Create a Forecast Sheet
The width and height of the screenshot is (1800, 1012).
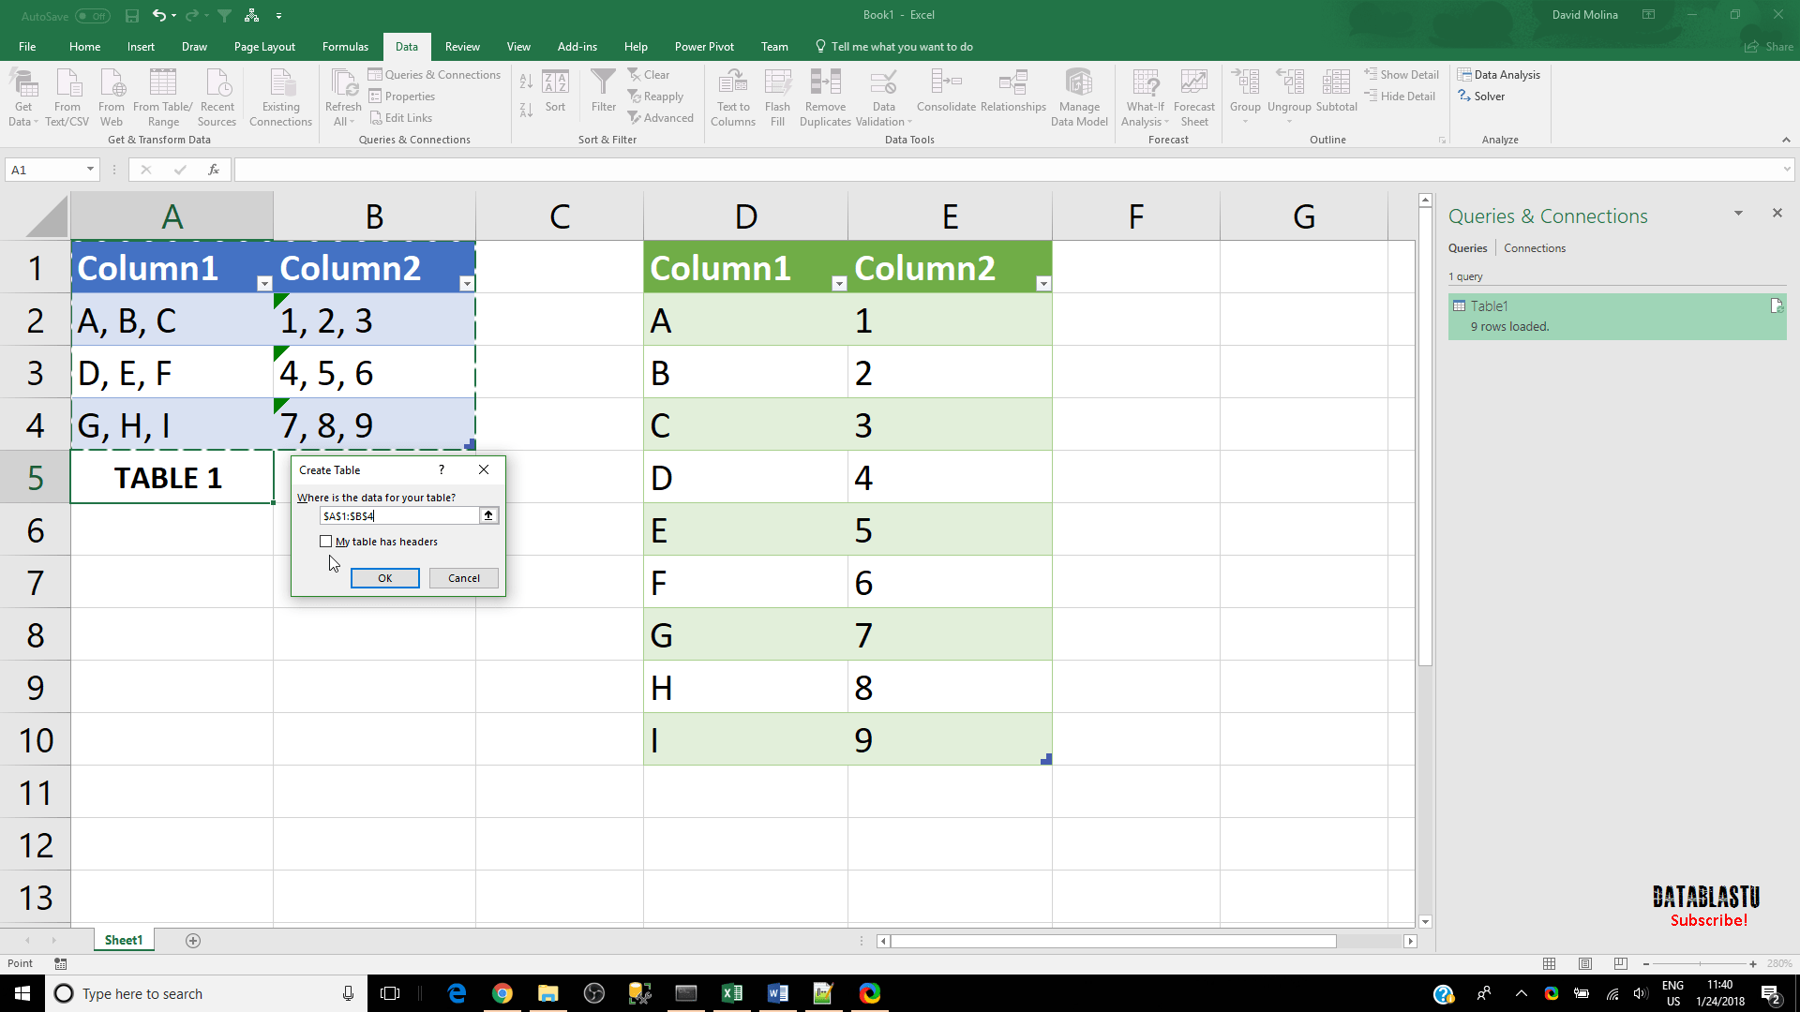pyautogui.click(x=1194, y=97)
